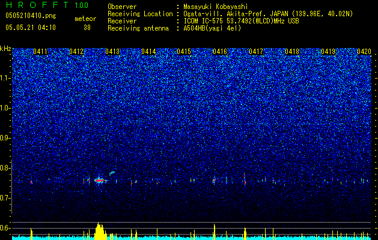Select observer name Masayuki Kobayashi
Screen dimensions: 378x240
[216, 7]
